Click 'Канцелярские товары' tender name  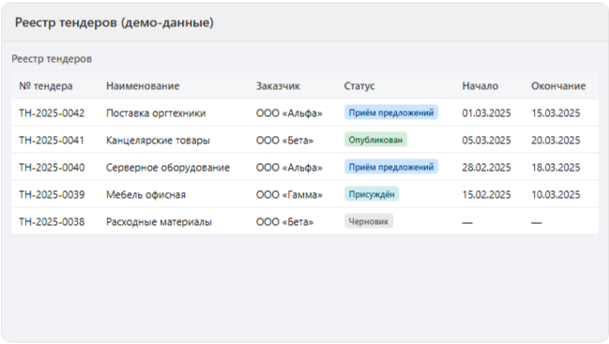[158, 141]
